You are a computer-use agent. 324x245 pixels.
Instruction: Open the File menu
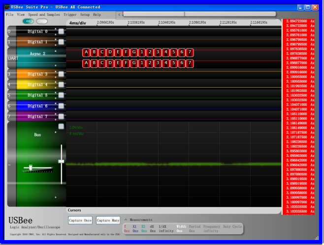(x=9, y=14)
